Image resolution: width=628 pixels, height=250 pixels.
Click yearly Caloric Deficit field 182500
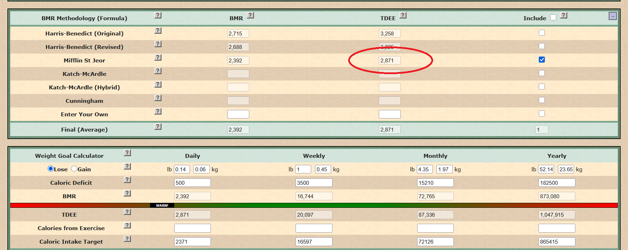[x=557, y=183]
